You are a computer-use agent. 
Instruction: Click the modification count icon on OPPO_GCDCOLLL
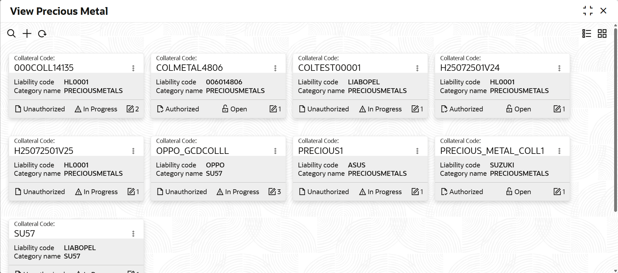click(x=272, y=192)
